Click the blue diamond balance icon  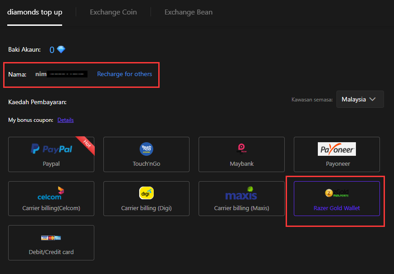(61, 49)
